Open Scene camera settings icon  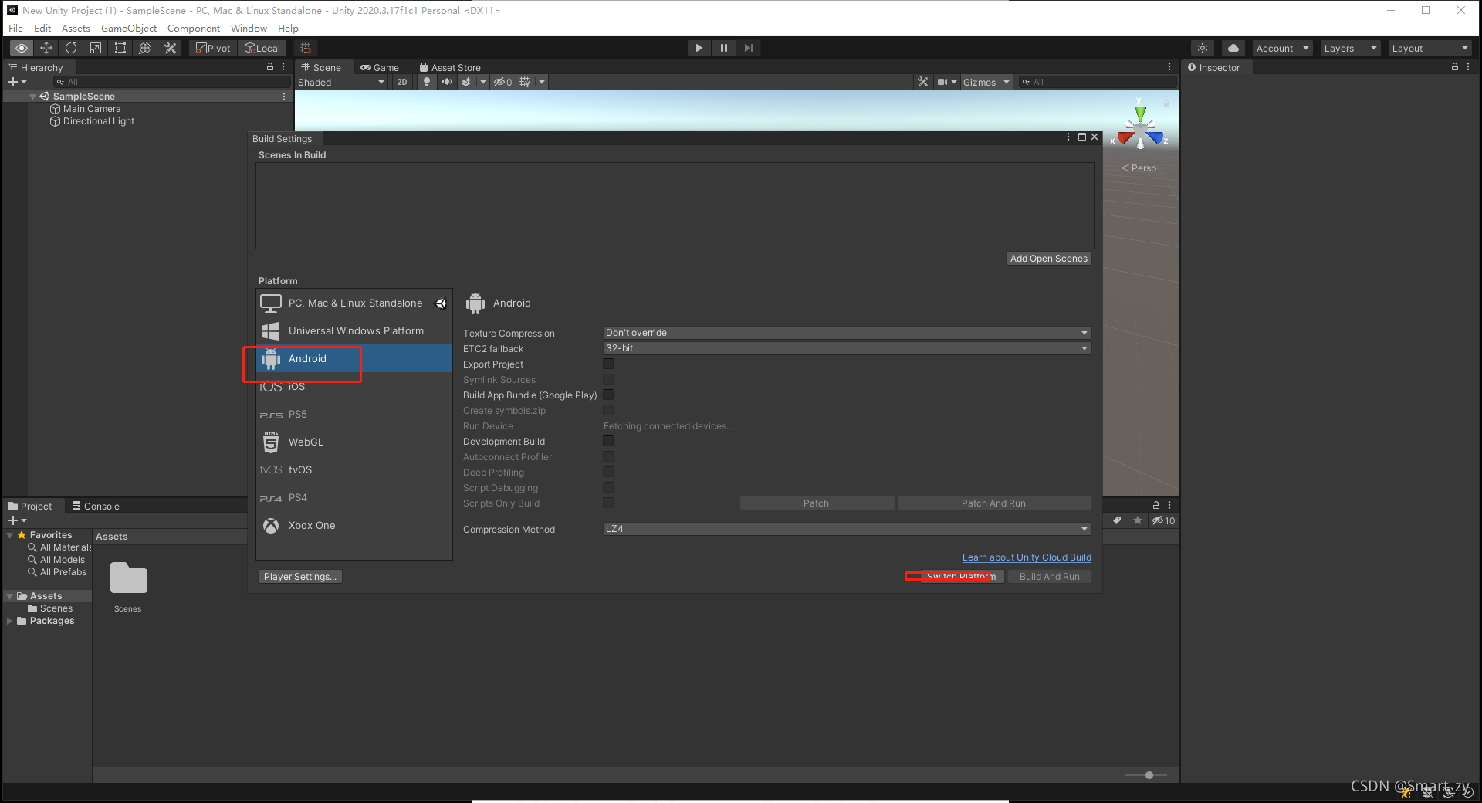pyautogui.click(x=942, y=82)
